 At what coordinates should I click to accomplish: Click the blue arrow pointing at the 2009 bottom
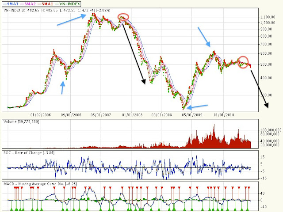(196, 106)
